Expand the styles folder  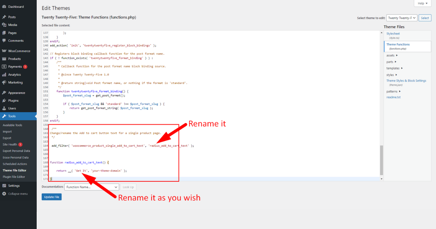(392, 75)
